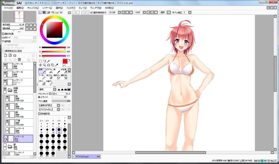This screenshot has height=164, width=279.
Task: Select the 鉛筆 (pencil) brush tool
Action: pyautogui.click(x=42, y=71)
